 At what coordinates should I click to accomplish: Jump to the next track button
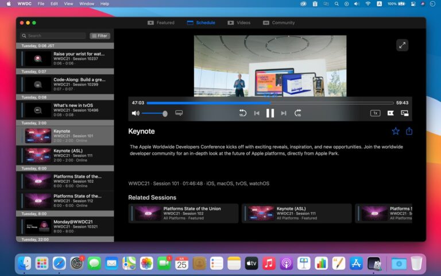284,113
